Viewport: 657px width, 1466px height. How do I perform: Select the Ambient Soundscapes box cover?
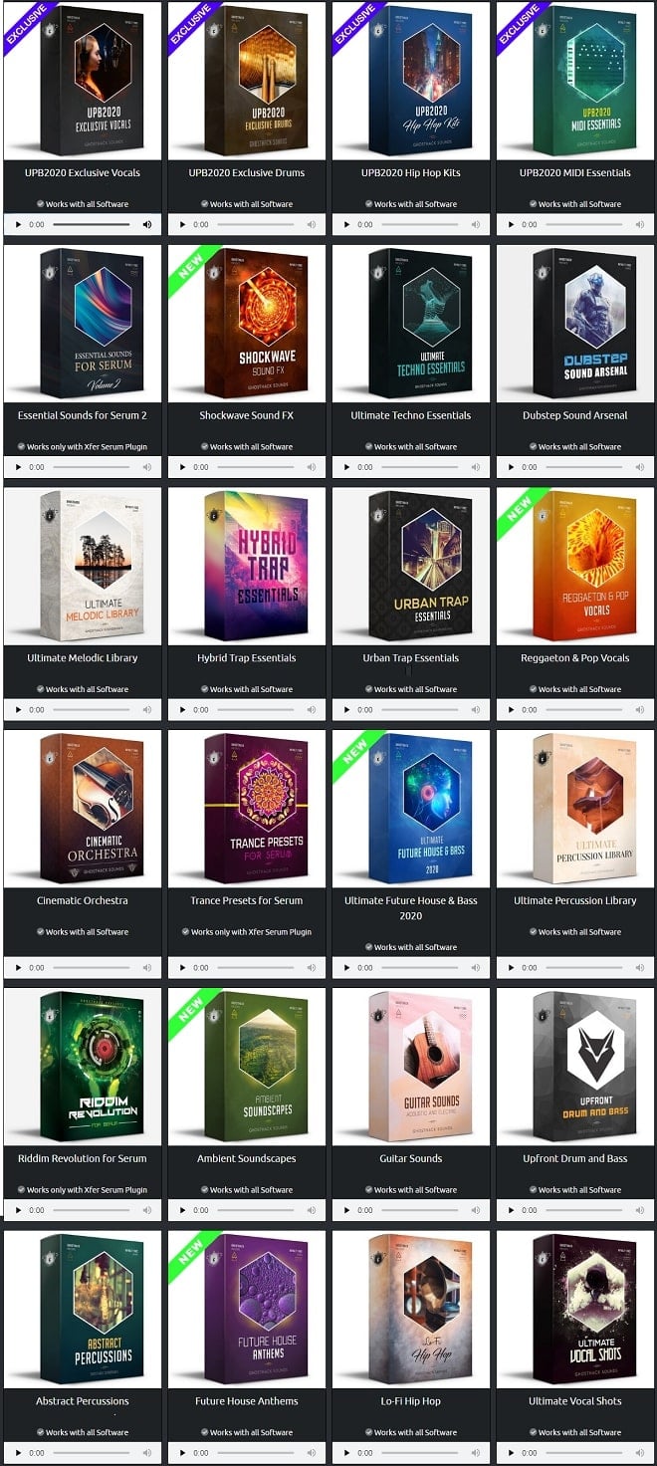[x=247, y=1066]
